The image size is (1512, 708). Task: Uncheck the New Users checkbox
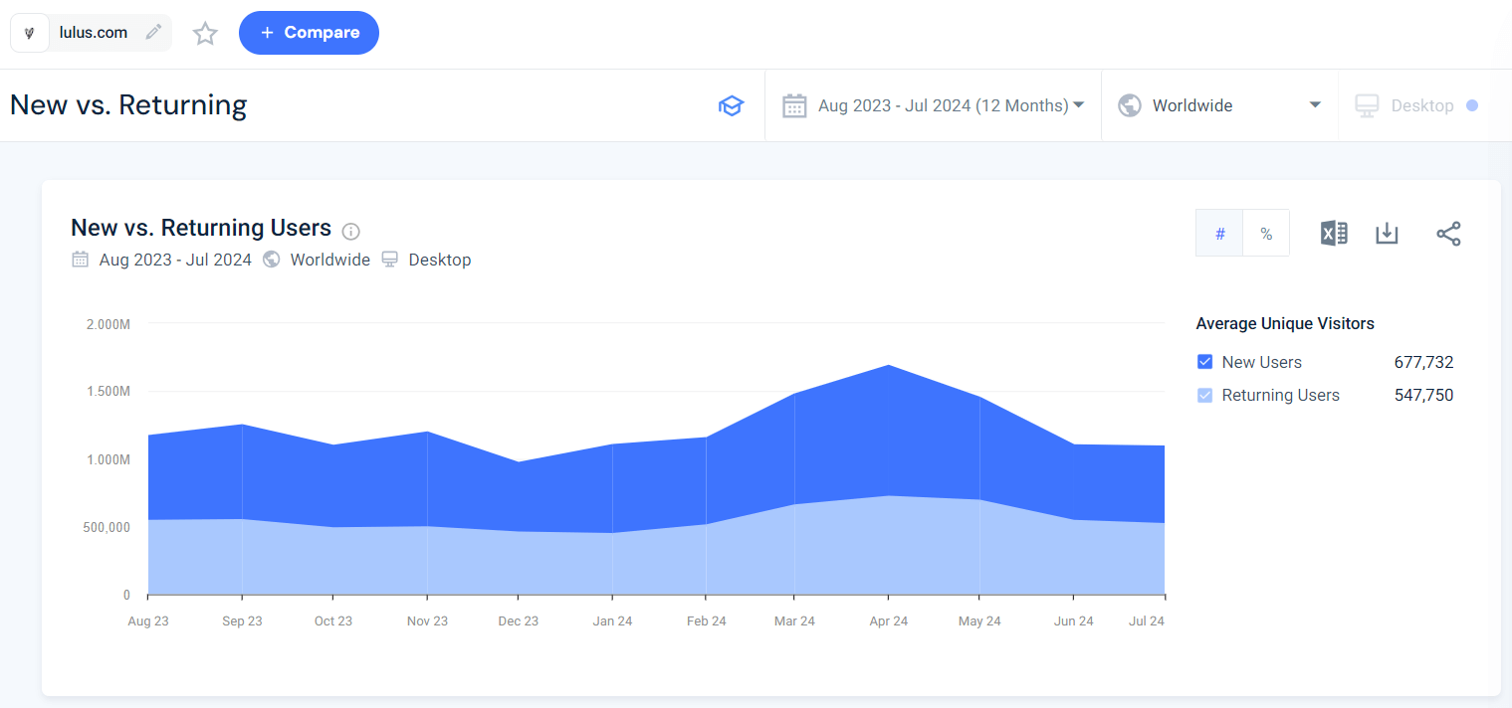point(1204,362)
